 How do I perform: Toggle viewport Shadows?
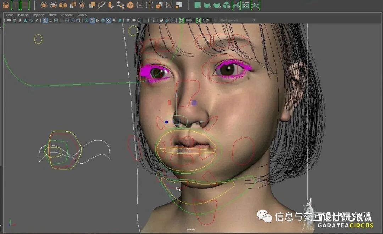(x=120, y=20)
